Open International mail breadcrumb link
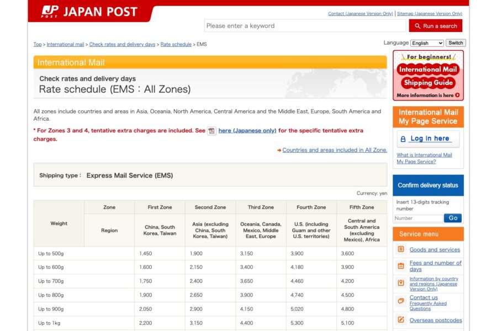Viewport: 497px width, 331px height. pos(65,44)
